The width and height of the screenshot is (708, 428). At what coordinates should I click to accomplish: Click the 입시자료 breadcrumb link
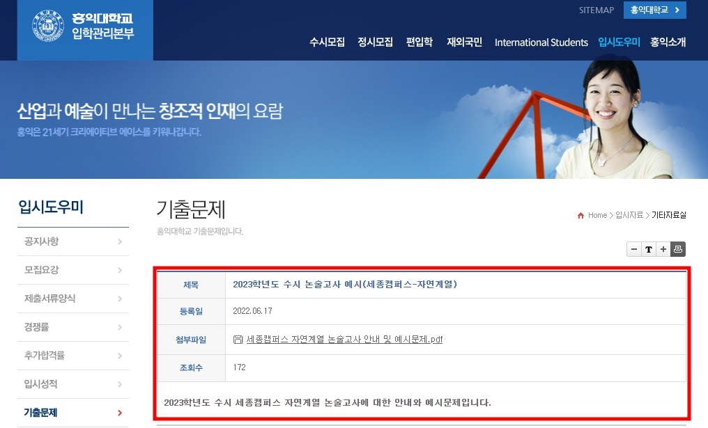click(629, 216)
